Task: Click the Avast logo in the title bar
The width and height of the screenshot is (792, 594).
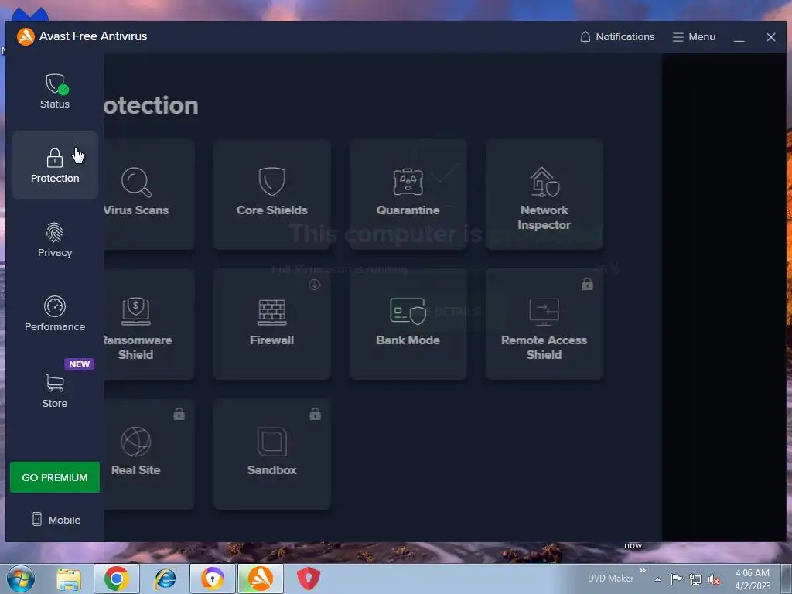Action: pos(26,36)
